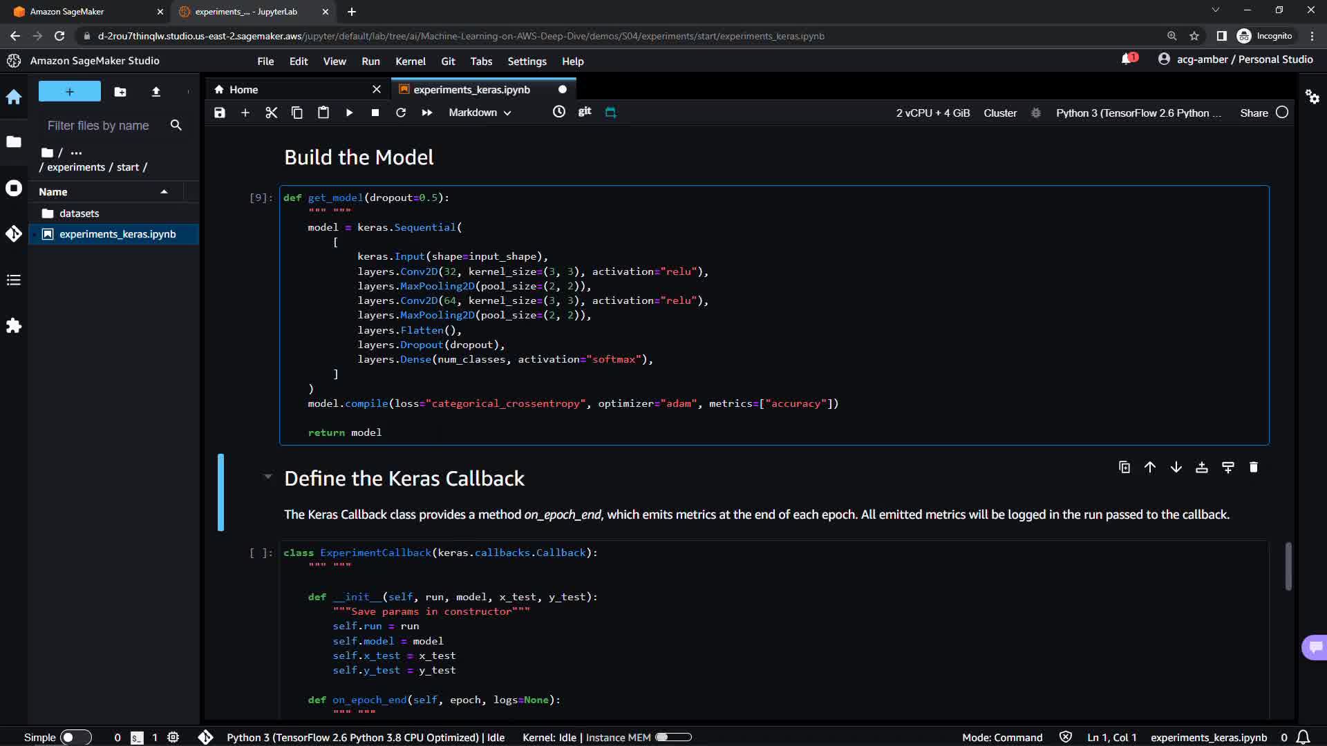
Task: Open the datasets folder
Action: 79,213
